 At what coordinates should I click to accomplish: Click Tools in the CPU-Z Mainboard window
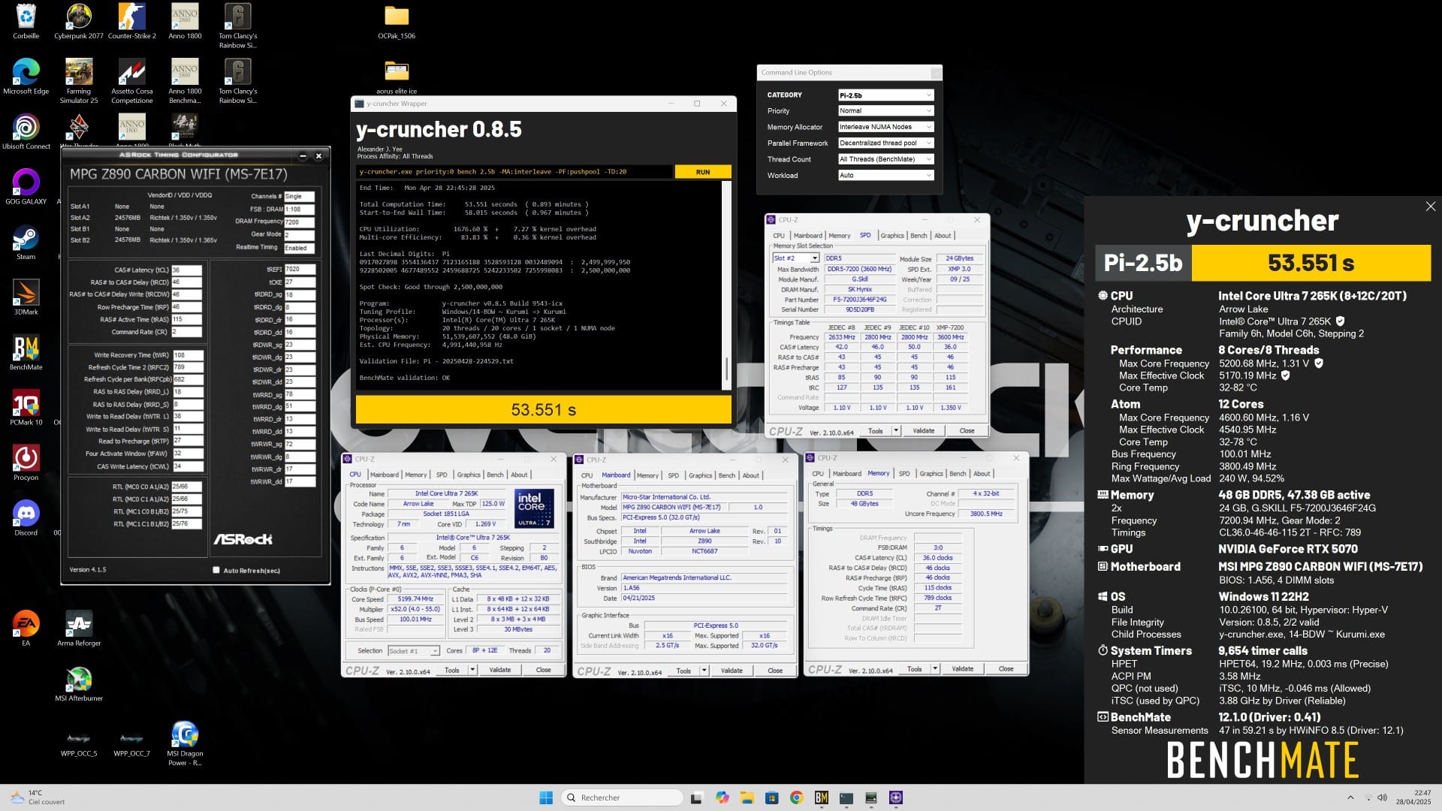(683, 671)
